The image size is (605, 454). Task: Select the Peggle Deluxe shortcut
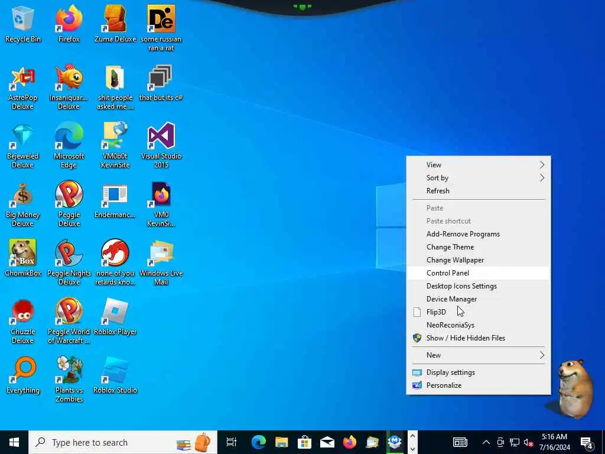[x=69, y=204]
